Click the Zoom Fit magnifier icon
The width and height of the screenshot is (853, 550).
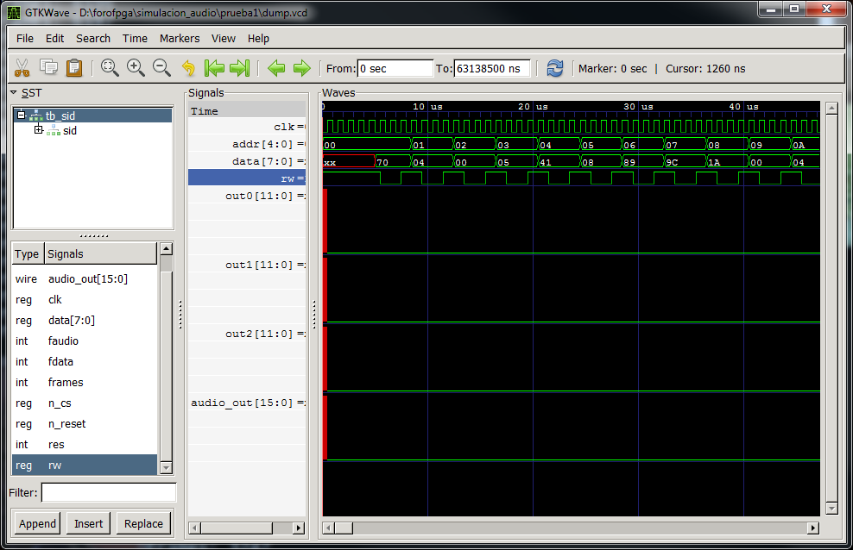pyautogui.click(x=110, y=68)
